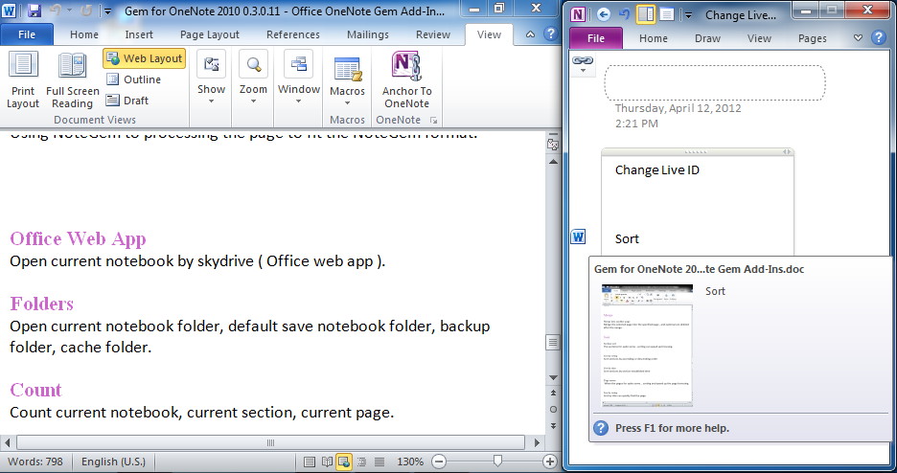Open Page Layout tab in Word
The width and height of the screenshot is (897, 473).
coord(209,34)
